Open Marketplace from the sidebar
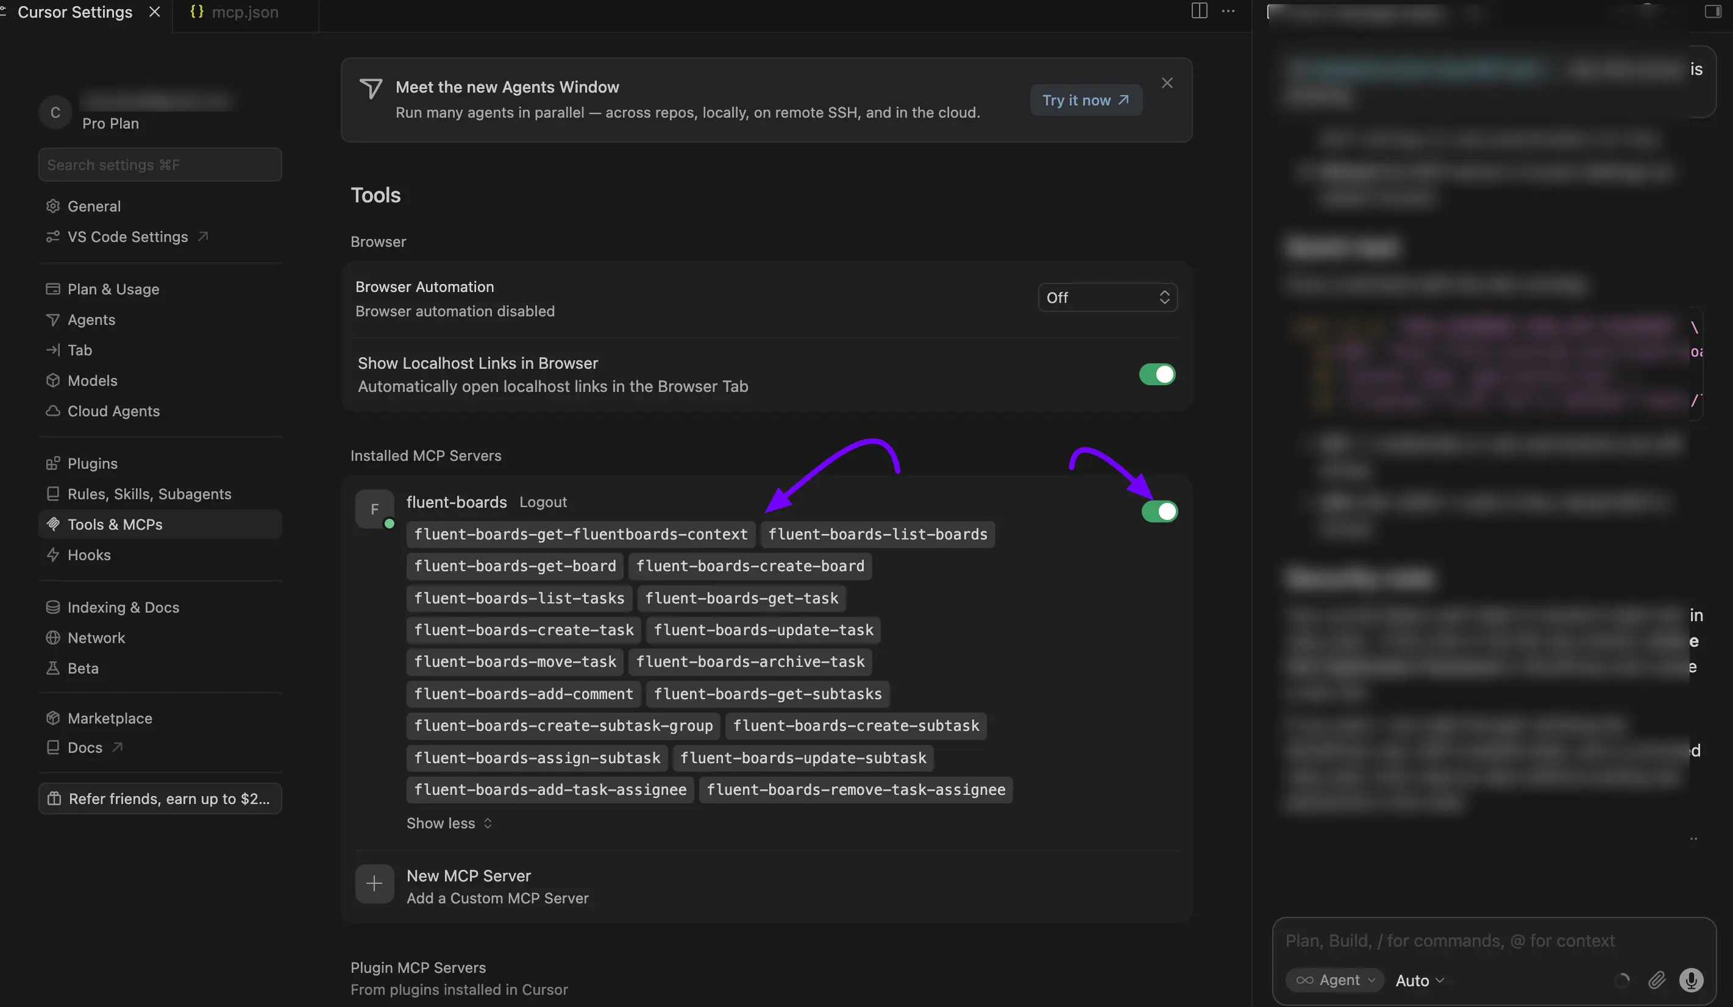Viewport: 1733px width, 1007px height. 109,718
